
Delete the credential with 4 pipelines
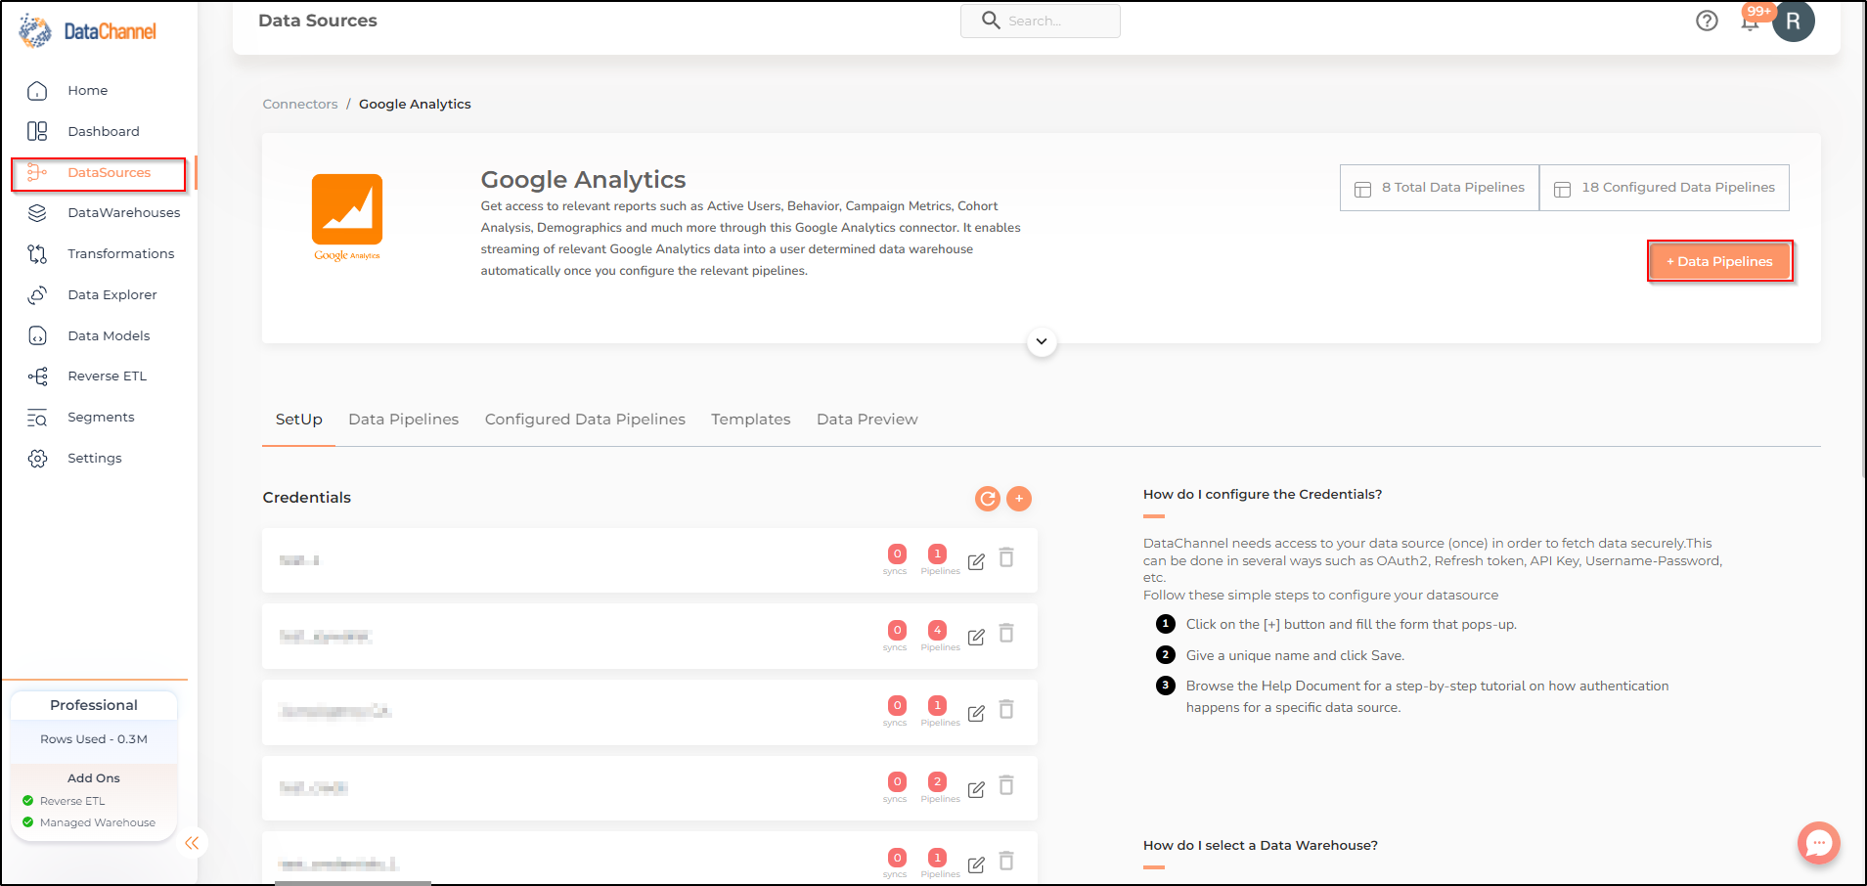1006,634
